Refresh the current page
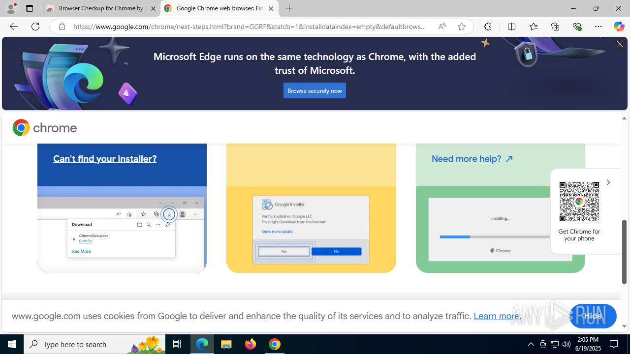The image size is (630, 354). (35, 27)
